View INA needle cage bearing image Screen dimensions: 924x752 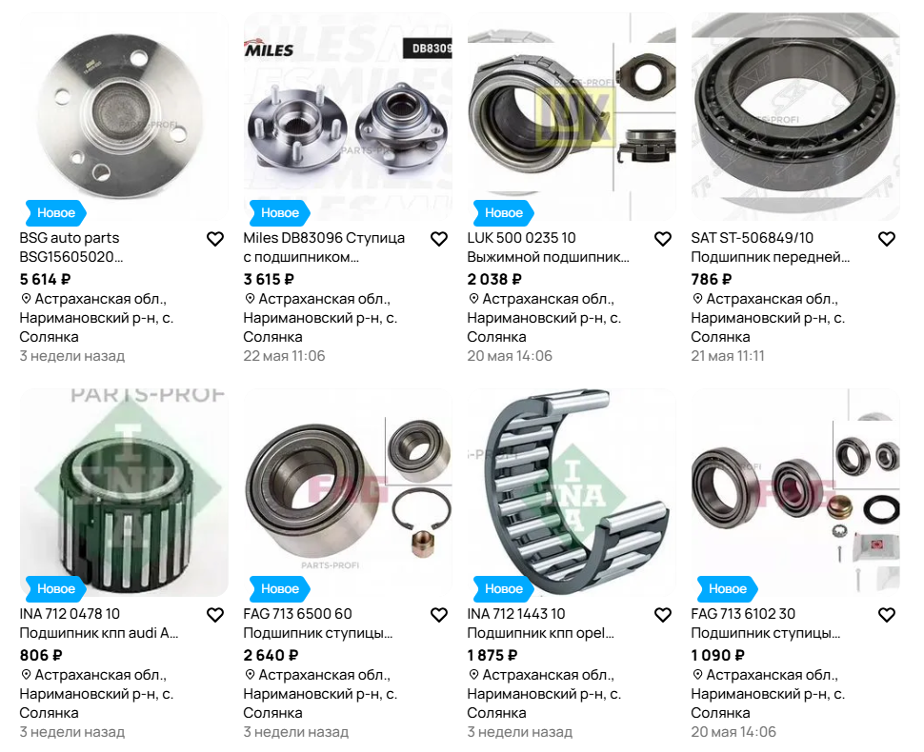[572, 492]
